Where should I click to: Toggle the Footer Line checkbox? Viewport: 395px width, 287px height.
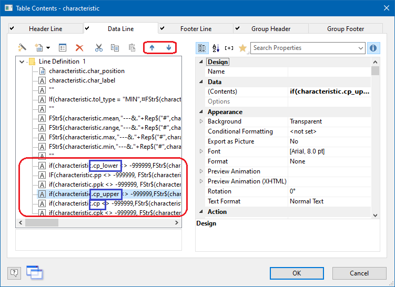162,28
